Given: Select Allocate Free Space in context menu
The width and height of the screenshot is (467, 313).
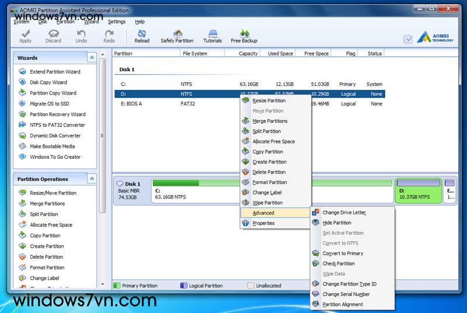Looking at the screenshot, I should pos(275,141).
